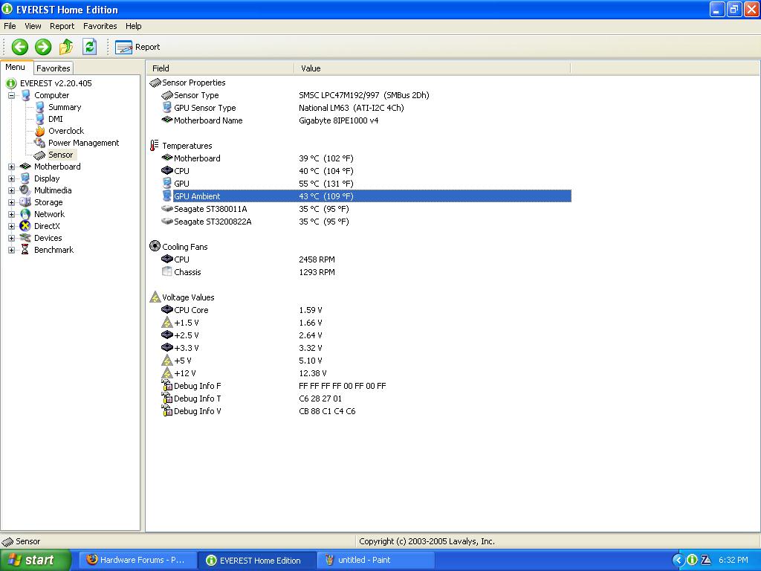761x571 pixels.
Task: Select the Seagate ST3200822A row
Action: pos(366,222)
